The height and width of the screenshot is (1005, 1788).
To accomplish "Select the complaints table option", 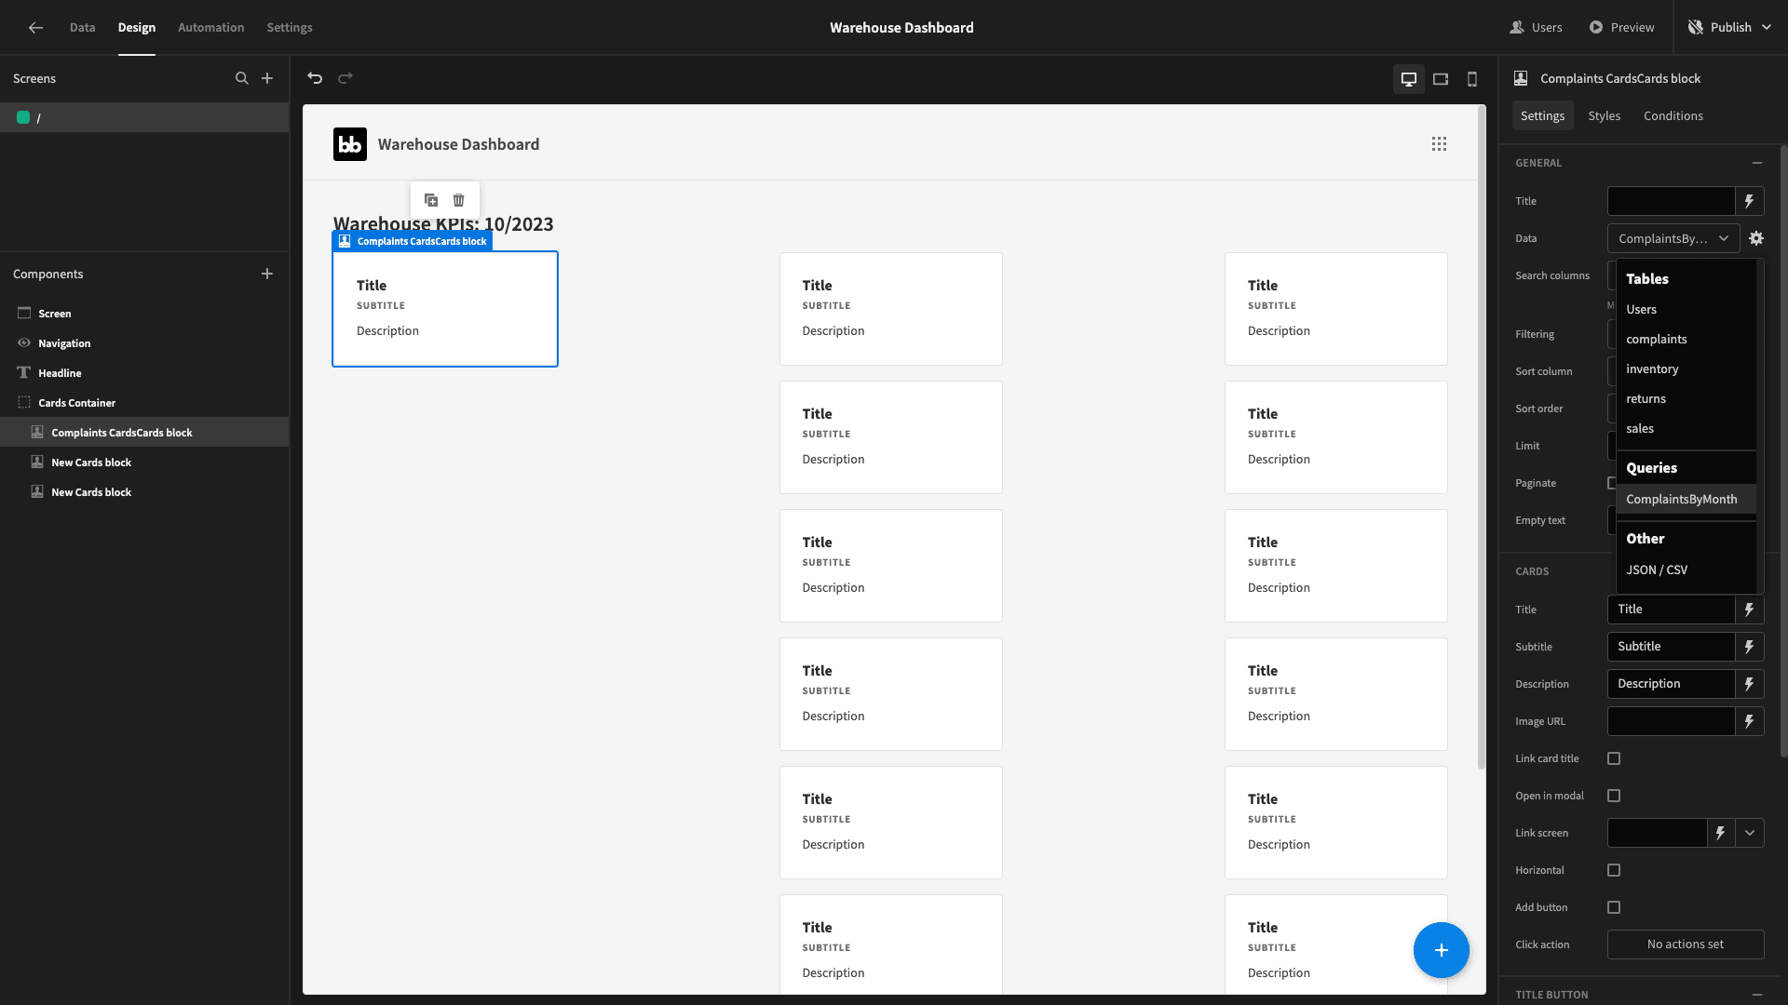I will (x=1686, y=340).
